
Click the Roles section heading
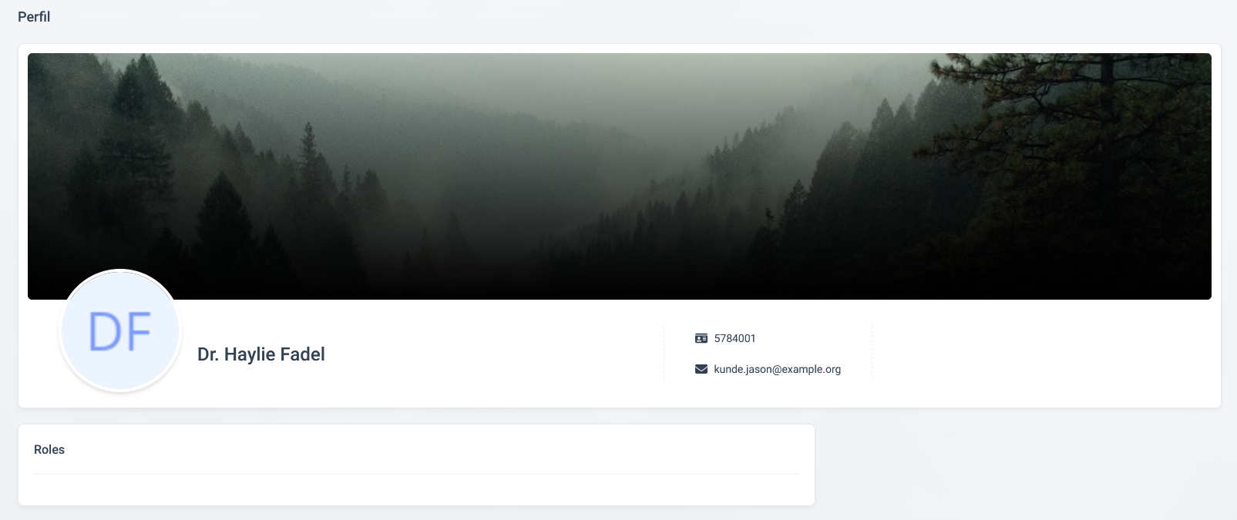pyautogui.click(x=49, y=450)
